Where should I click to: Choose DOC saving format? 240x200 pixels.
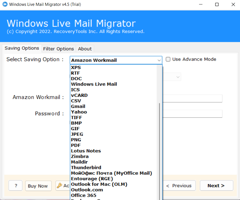click(113, 79)
